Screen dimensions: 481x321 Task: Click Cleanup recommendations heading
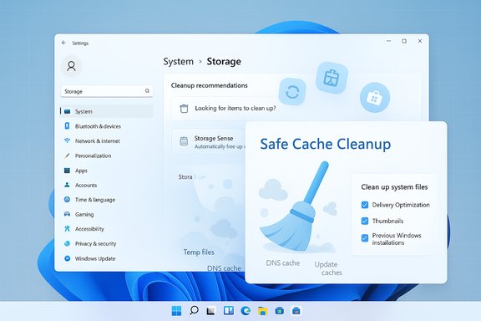[210, 85]
